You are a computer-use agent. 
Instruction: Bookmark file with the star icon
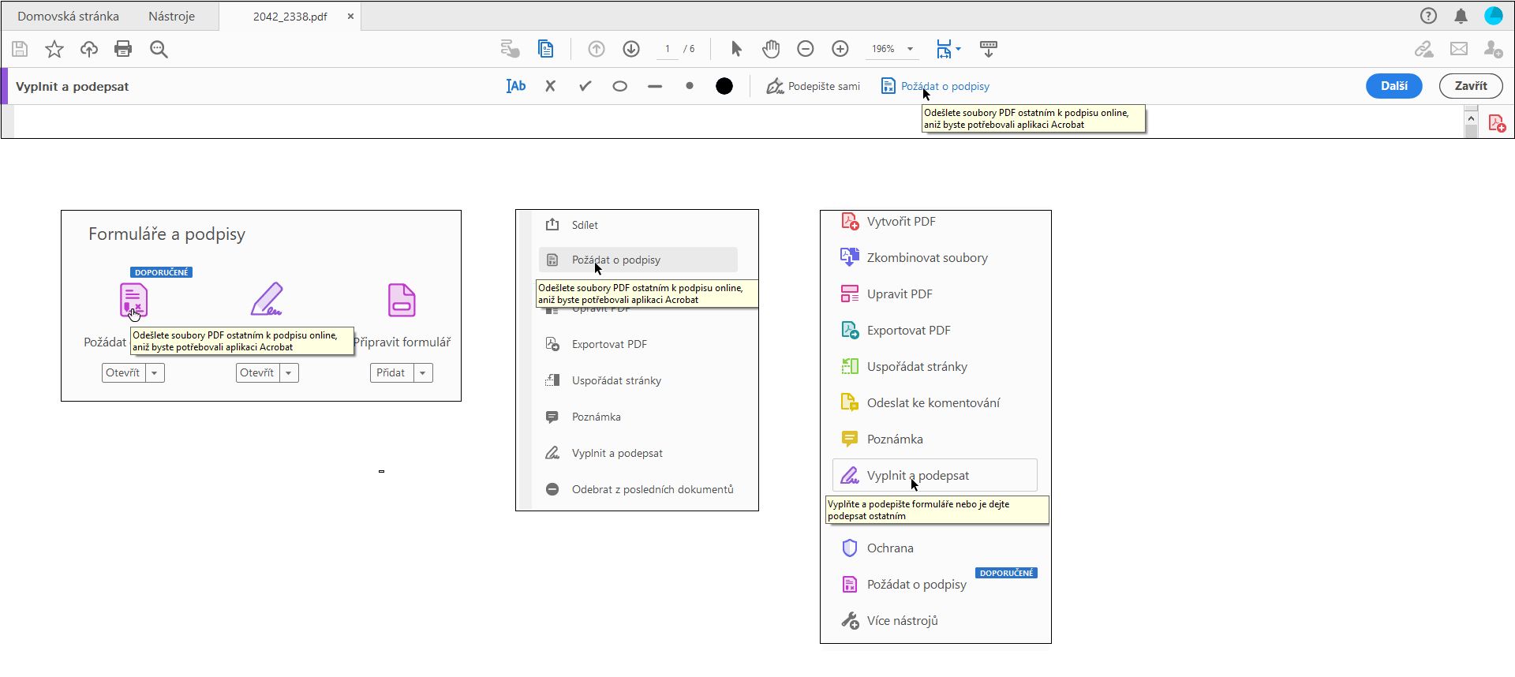pyautogui.click(x=54, y=49)
